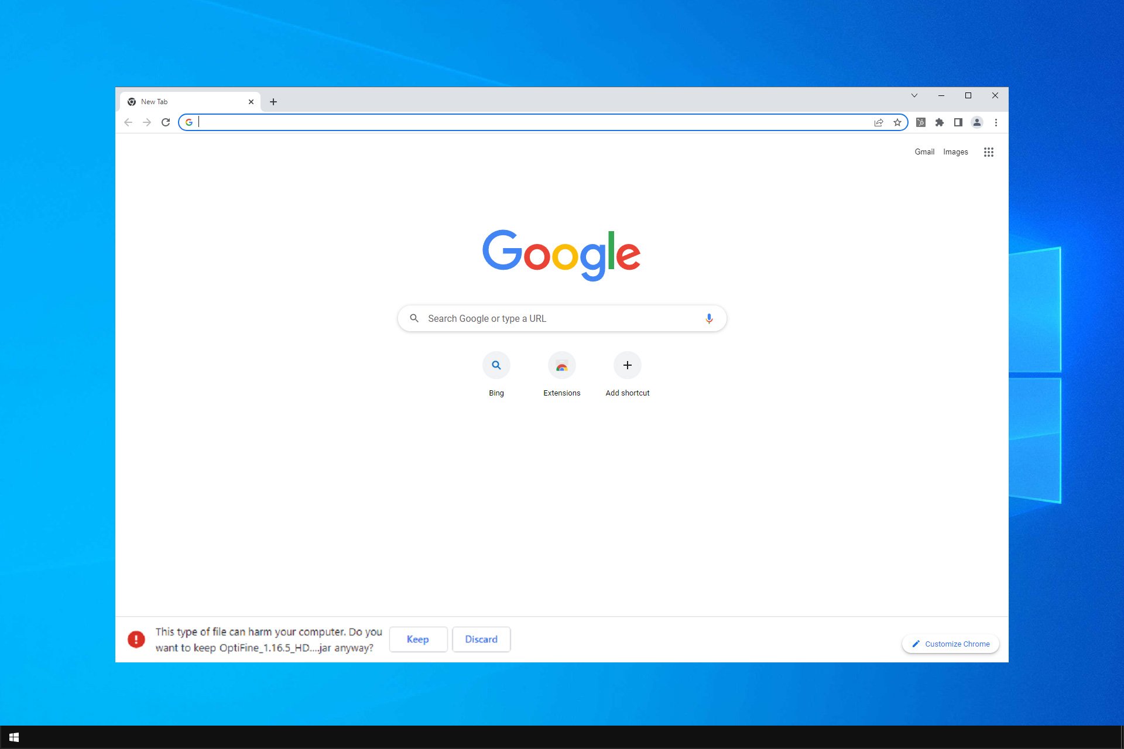Open Chrome three-dot menu
The width and height of the screenshot is (1124, 749).
click(x=996, y=122)
